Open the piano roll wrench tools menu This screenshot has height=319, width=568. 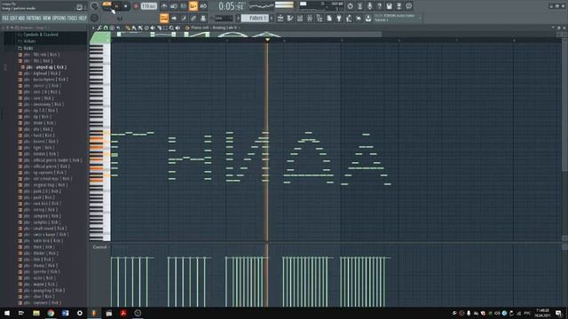tap(99, 27)
